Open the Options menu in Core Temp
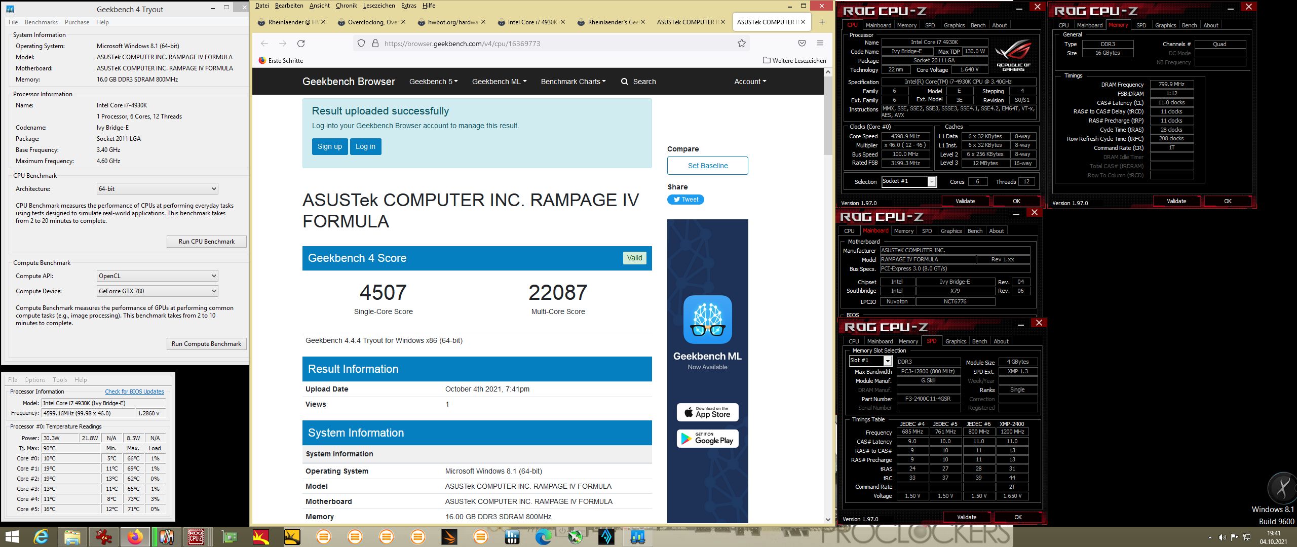Viewport: 1297px width, 547px height. 35,380
